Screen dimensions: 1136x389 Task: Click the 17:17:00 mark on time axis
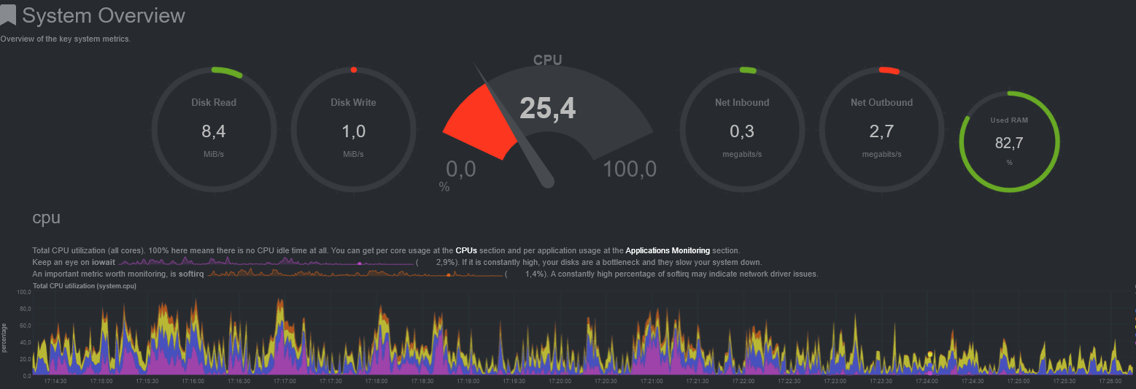pos(285,381)
